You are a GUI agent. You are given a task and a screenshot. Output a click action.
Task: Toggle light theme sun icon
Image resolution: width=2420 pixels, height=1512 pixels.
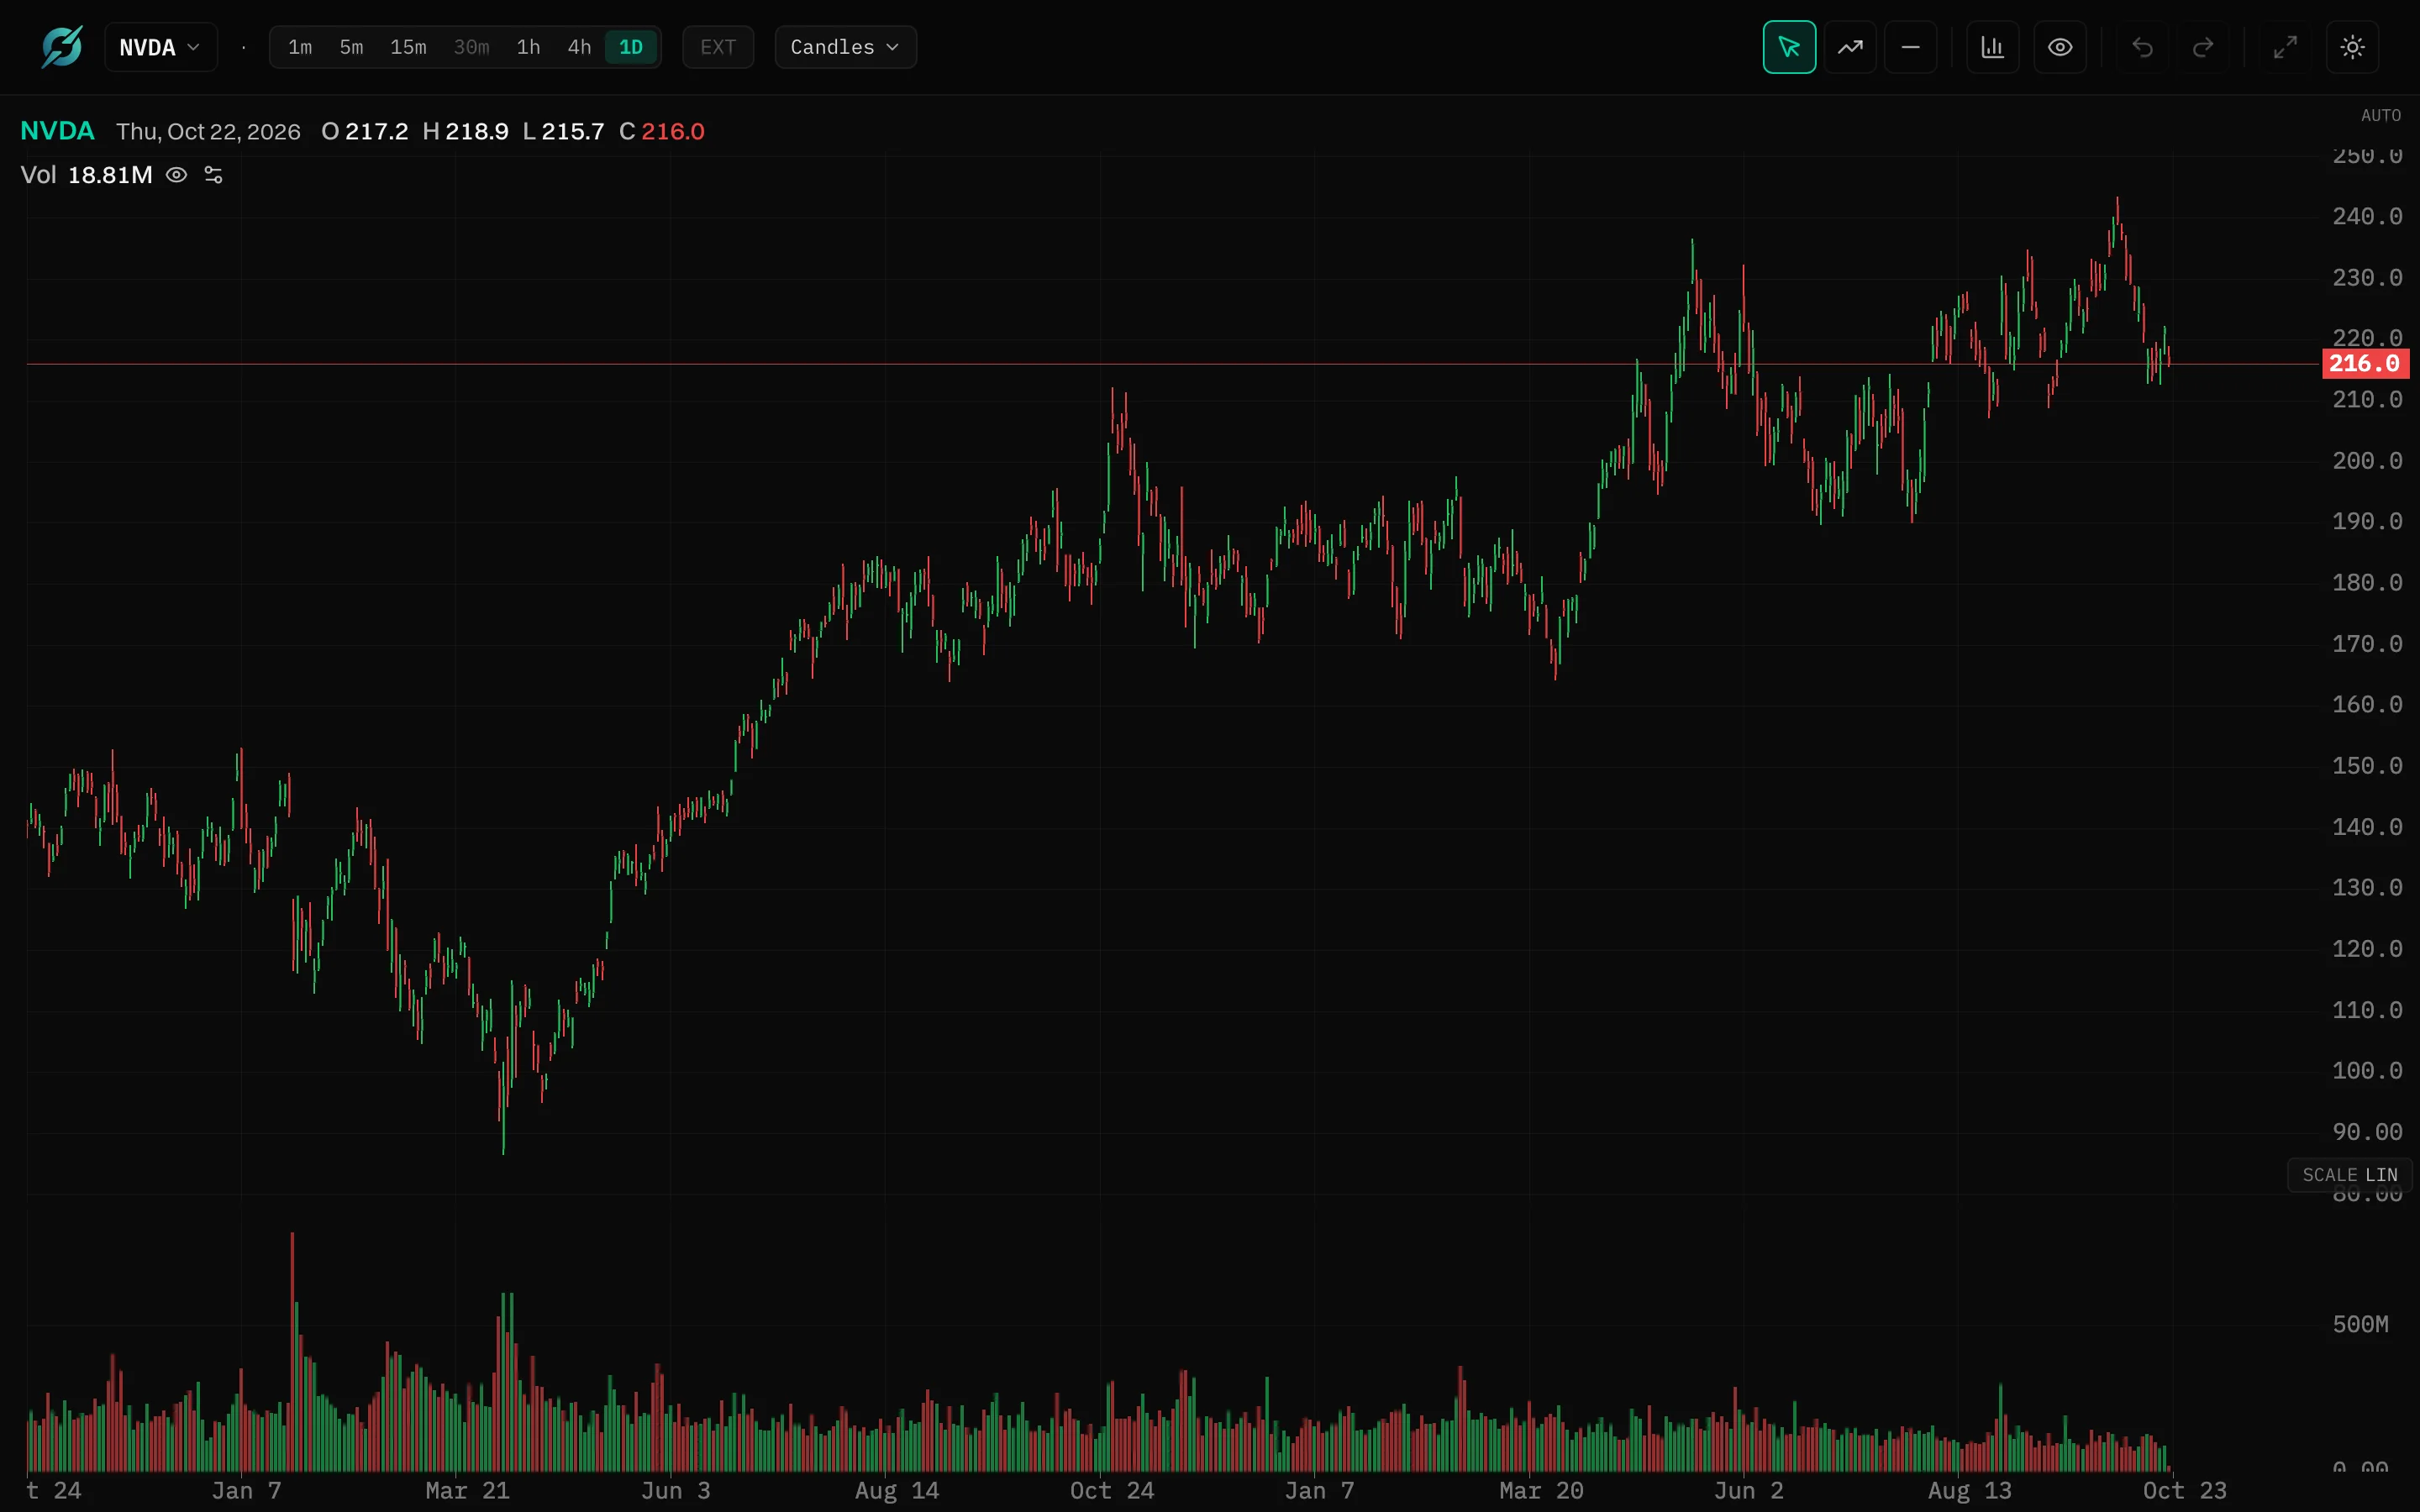point(2352,47)
